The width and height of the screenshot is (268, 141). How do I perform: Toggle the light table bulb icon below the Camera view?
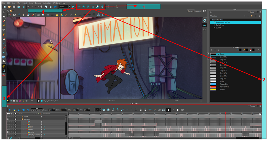click(8, 101)
